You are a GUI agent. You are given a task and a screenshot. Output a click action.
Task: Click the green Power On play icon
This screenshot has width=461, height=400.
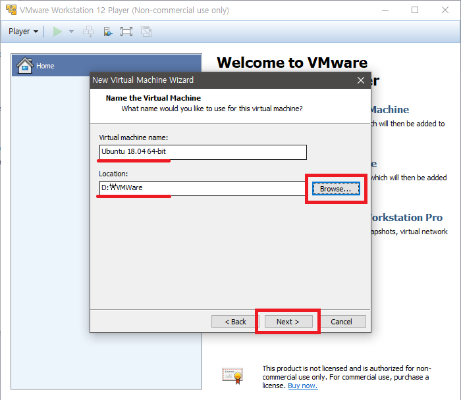pyautogui.click(x=57, y=32)
